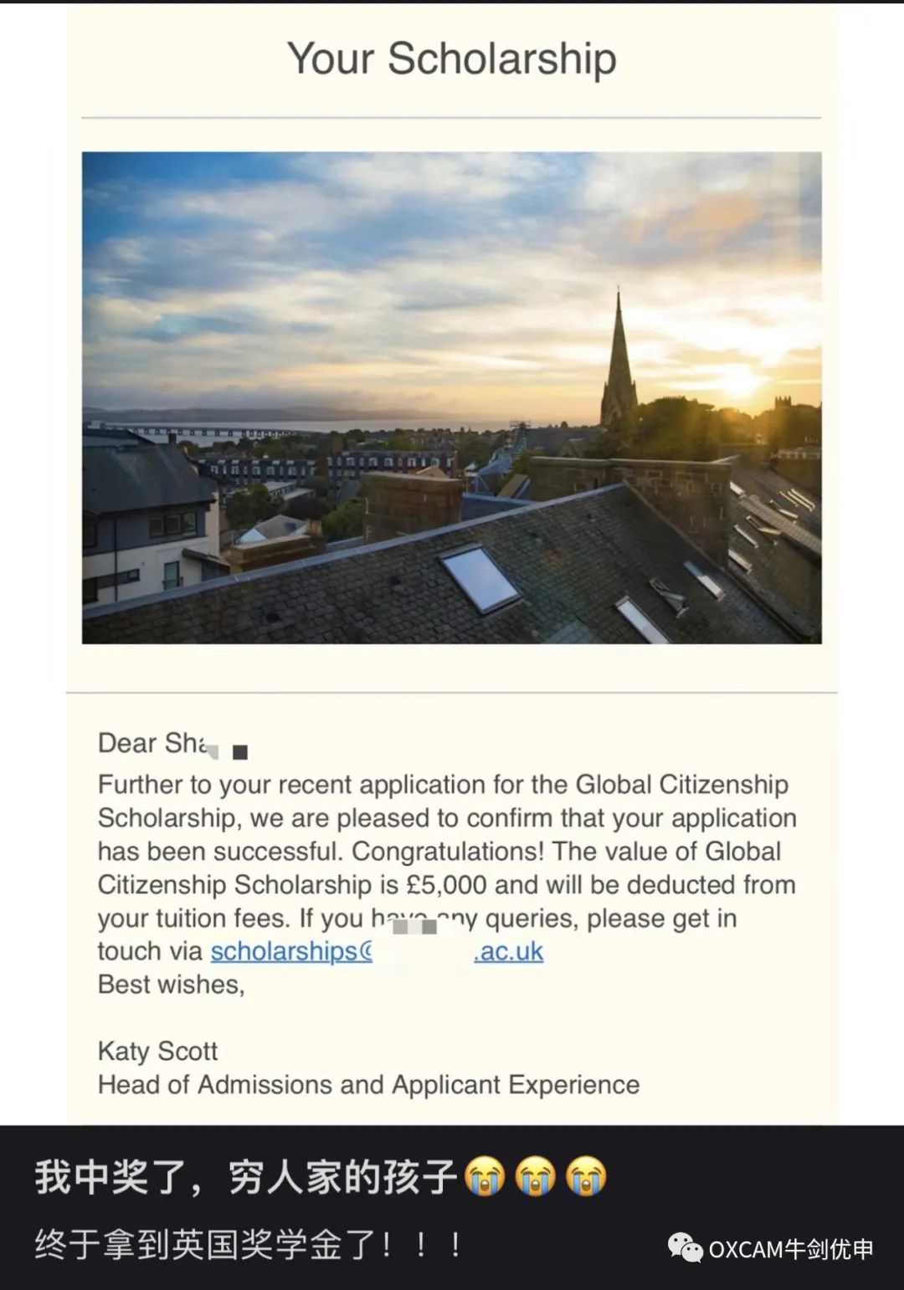
Task: Click the last crying emoji
Action: (586, 1176)
